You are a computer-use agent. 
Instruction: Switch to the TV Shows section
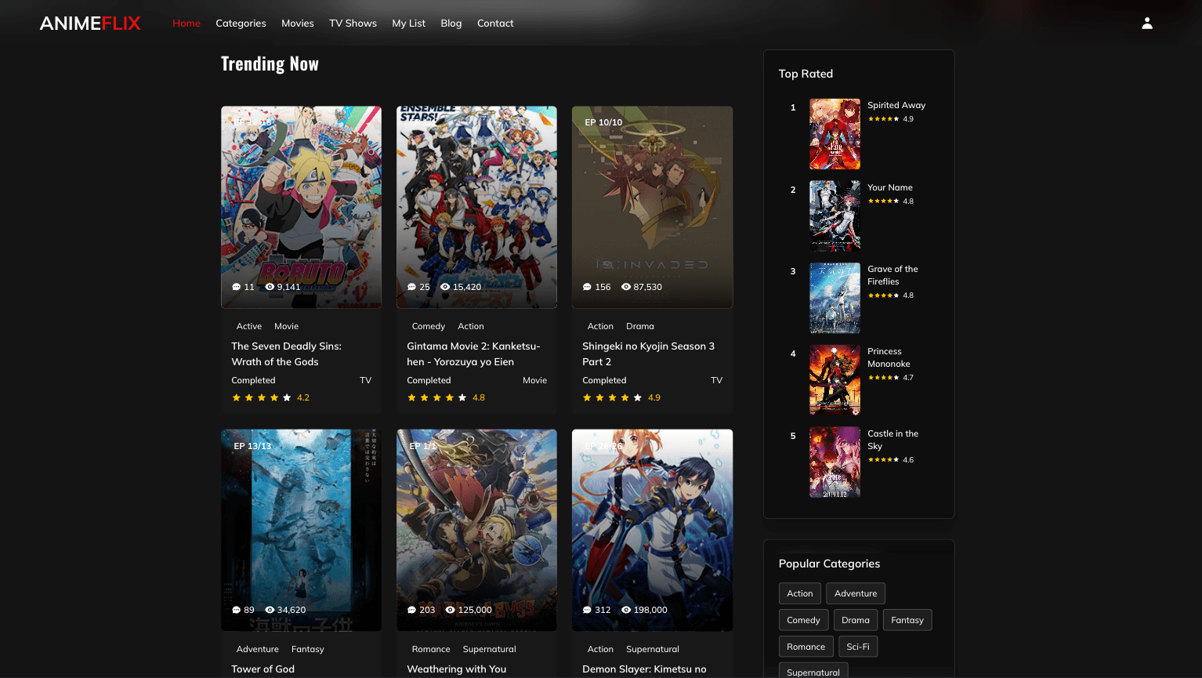(353, 23)
